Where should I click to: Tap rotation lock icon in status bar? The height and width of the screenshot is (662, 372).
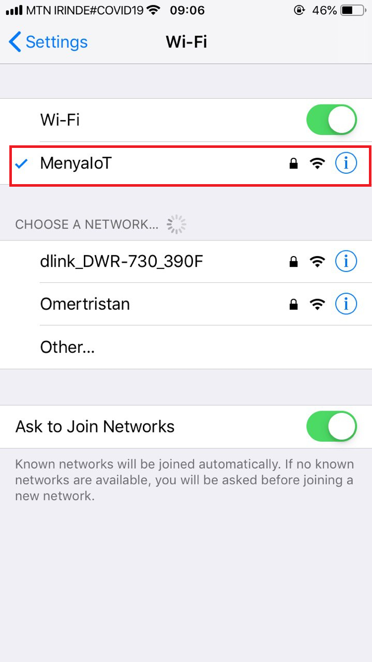point(299,10)
